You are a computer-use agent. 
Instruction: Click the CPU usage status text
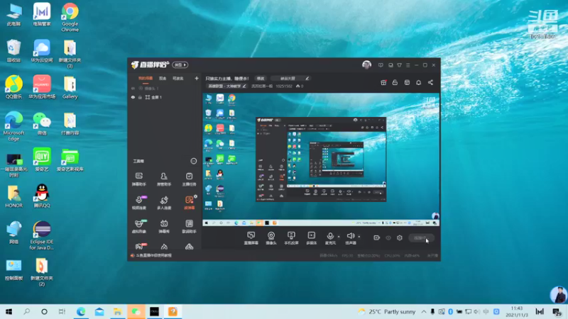392,256
